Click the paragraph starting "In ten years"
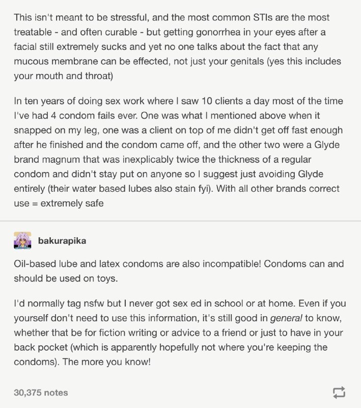 178,152
